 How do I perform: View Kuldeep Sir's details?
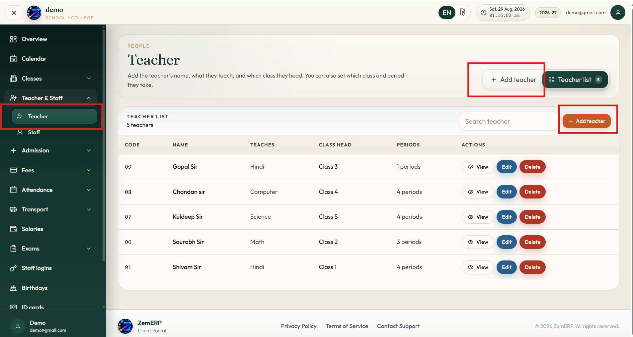click(478, 217)
